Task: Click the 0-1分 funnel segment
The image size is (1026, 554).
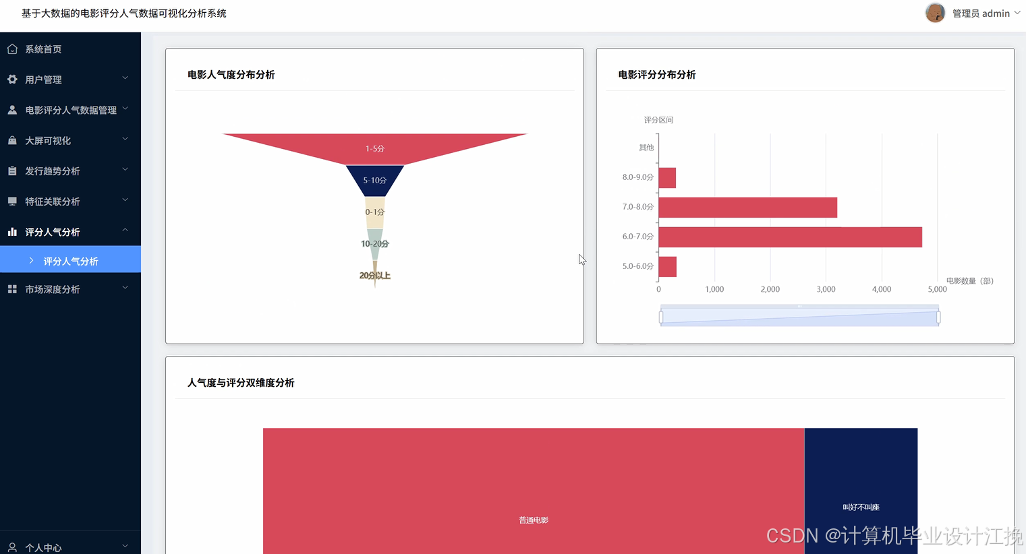Action: [x=375, y=212]
